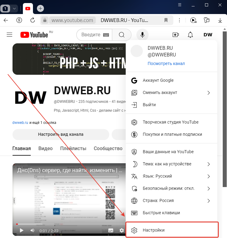Click the account avatar in dropdown
This screenshot has height=238, width=227.
point(137,51)
